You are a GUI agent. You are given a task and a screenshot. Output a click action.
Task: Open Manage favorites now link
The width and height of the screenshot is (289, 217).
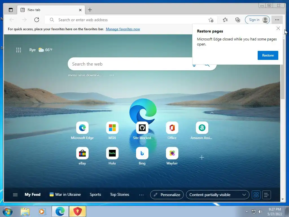tap(123, 29)
